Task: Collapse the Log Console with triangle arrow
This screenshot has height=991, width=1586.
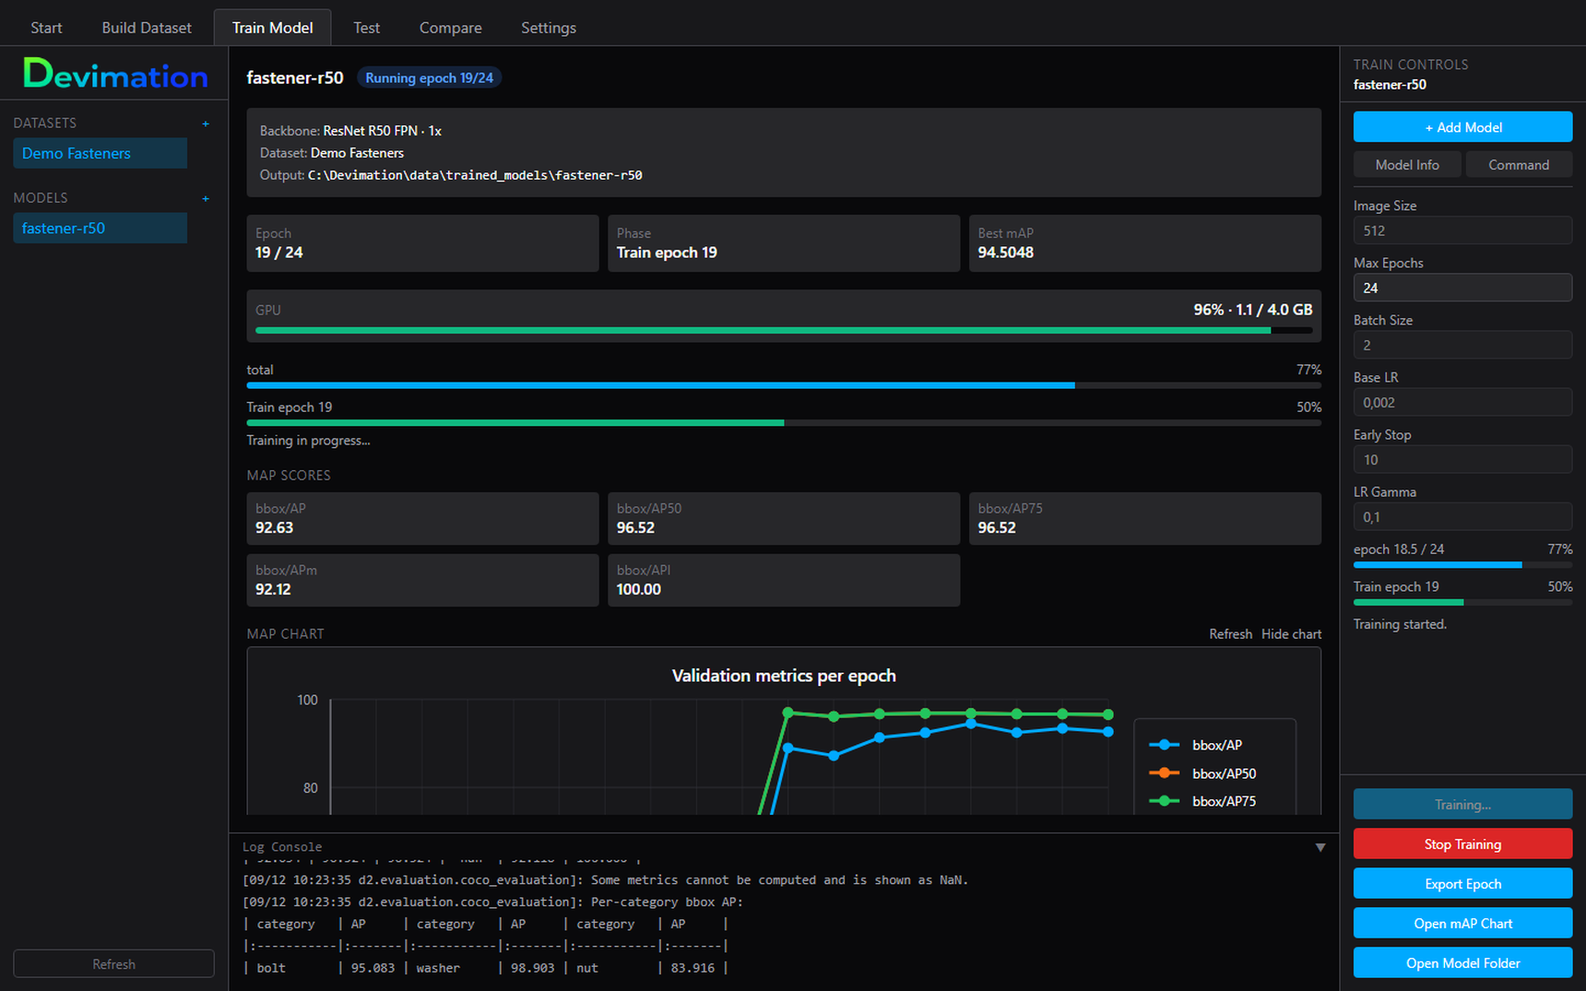Action: [x=1320, y=847]
